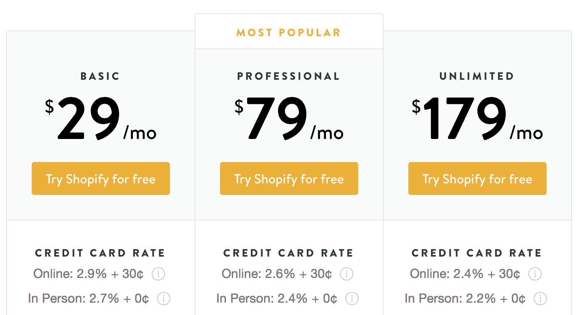The image size is (579, 315).
Task: Start the Basic plan free trial button
Action: click(x=101, y=178)
